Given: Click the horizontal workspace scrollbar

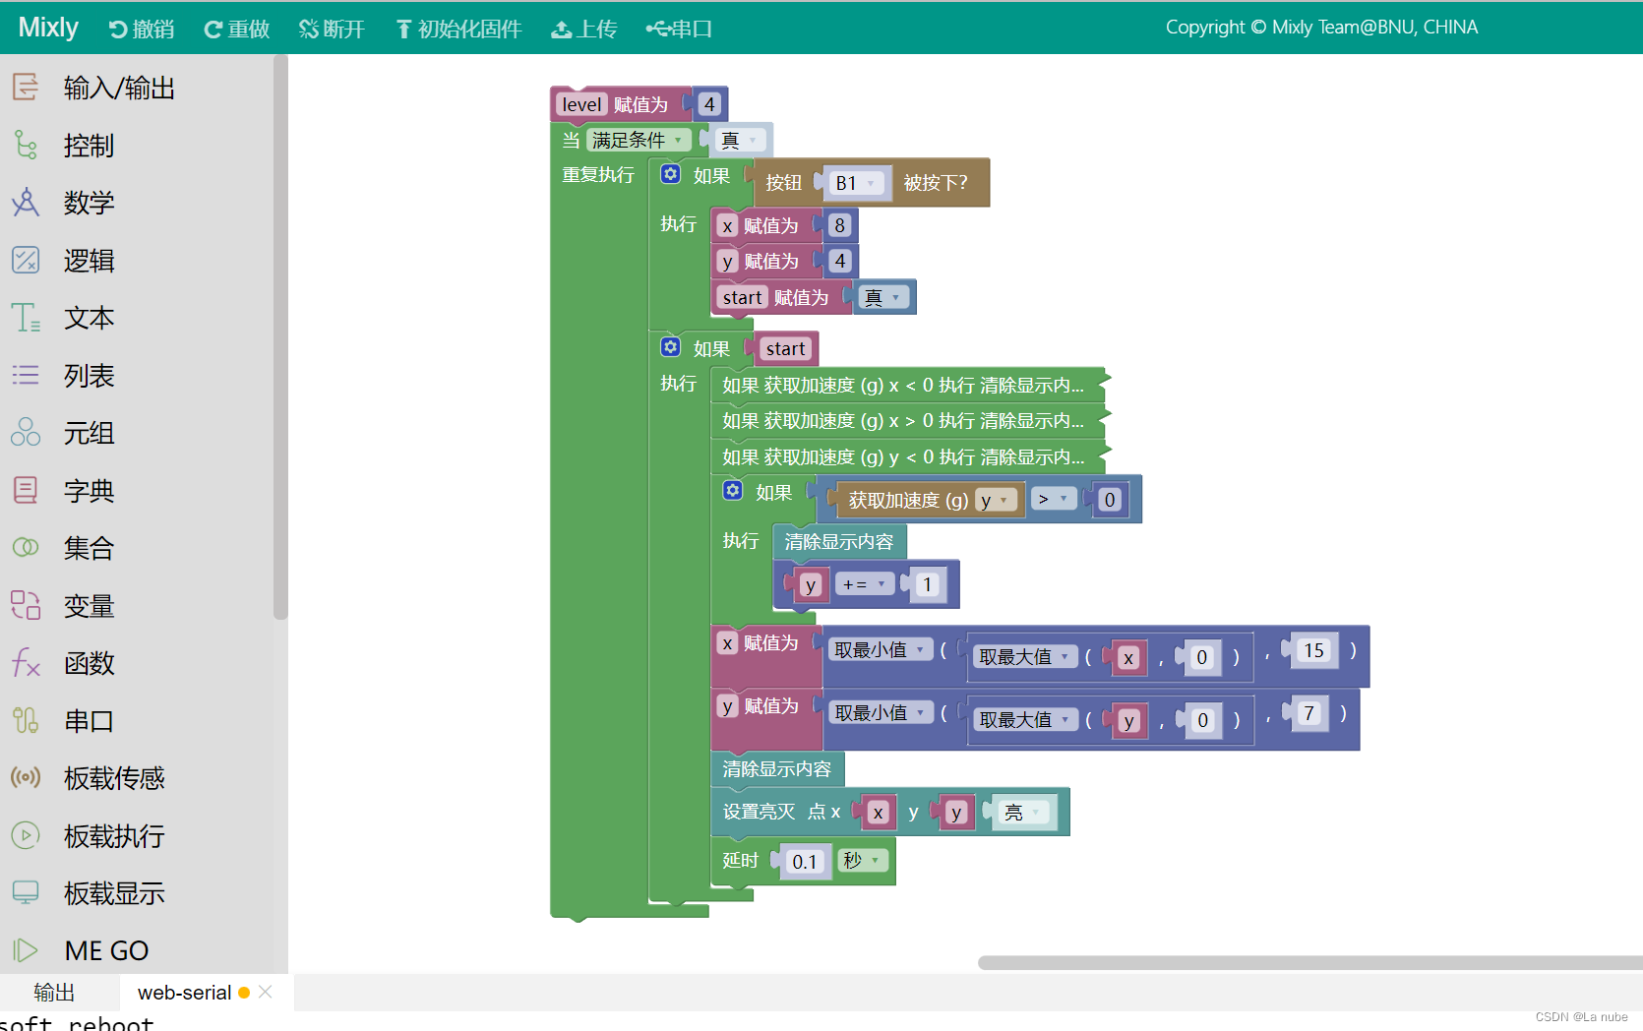Looking at the screenshot, I should pos(1308,962).
